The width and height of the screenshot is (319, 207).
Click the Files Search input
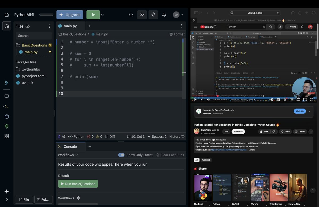(x=34, y=36)
